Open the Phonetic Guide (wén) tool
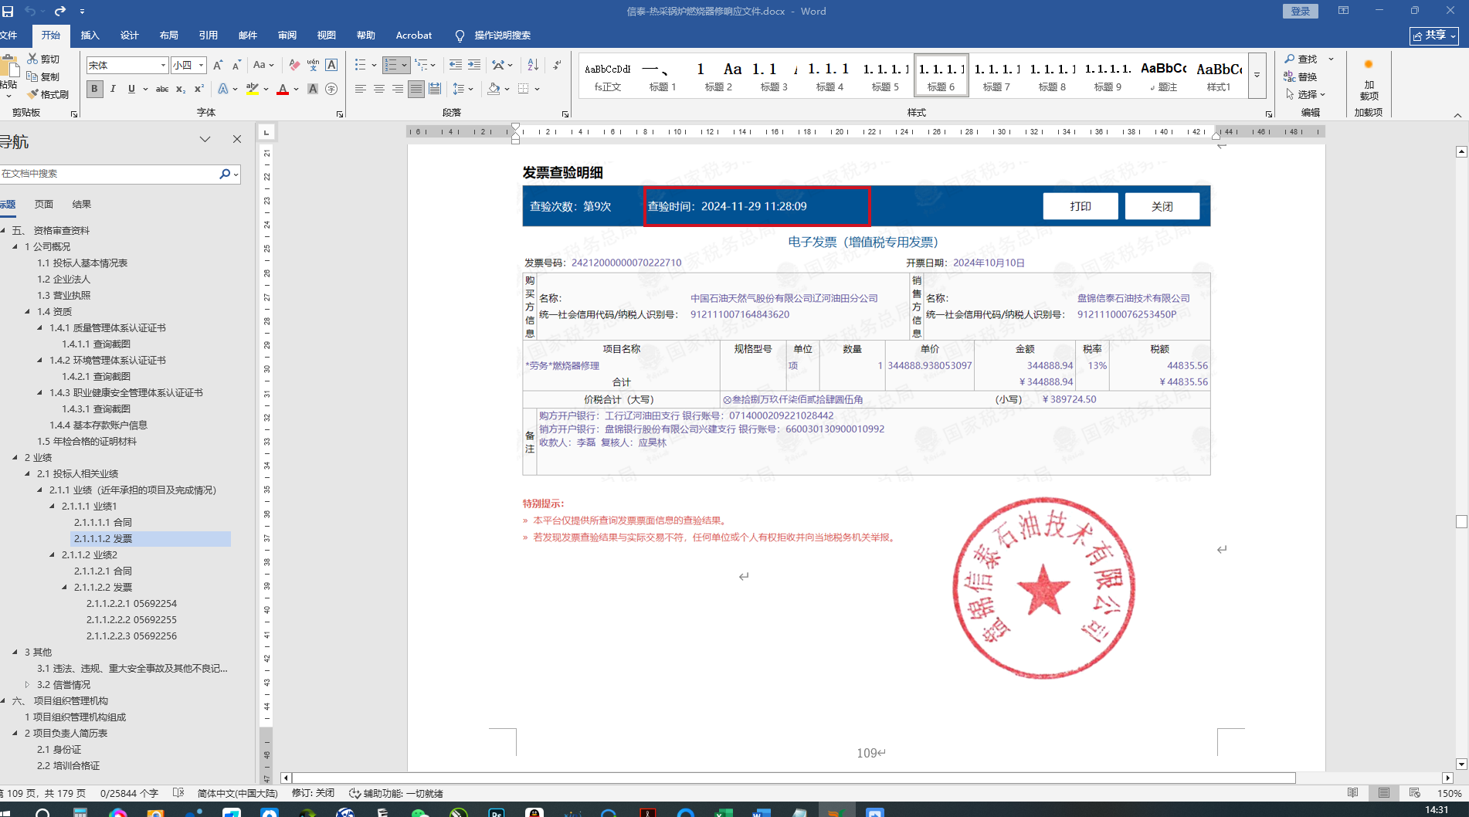Screen dimensions: 1469x817 (x=313, y=66)
